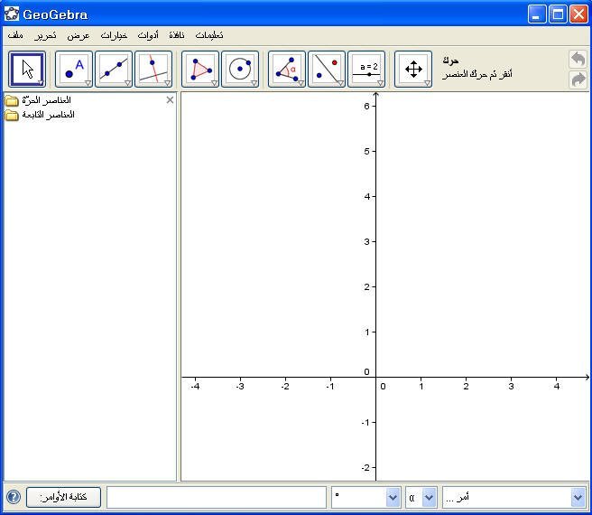Open the عرض (View) menu
Image resolution: width=592 pixels, height=515 pixels.
[79, 35]
